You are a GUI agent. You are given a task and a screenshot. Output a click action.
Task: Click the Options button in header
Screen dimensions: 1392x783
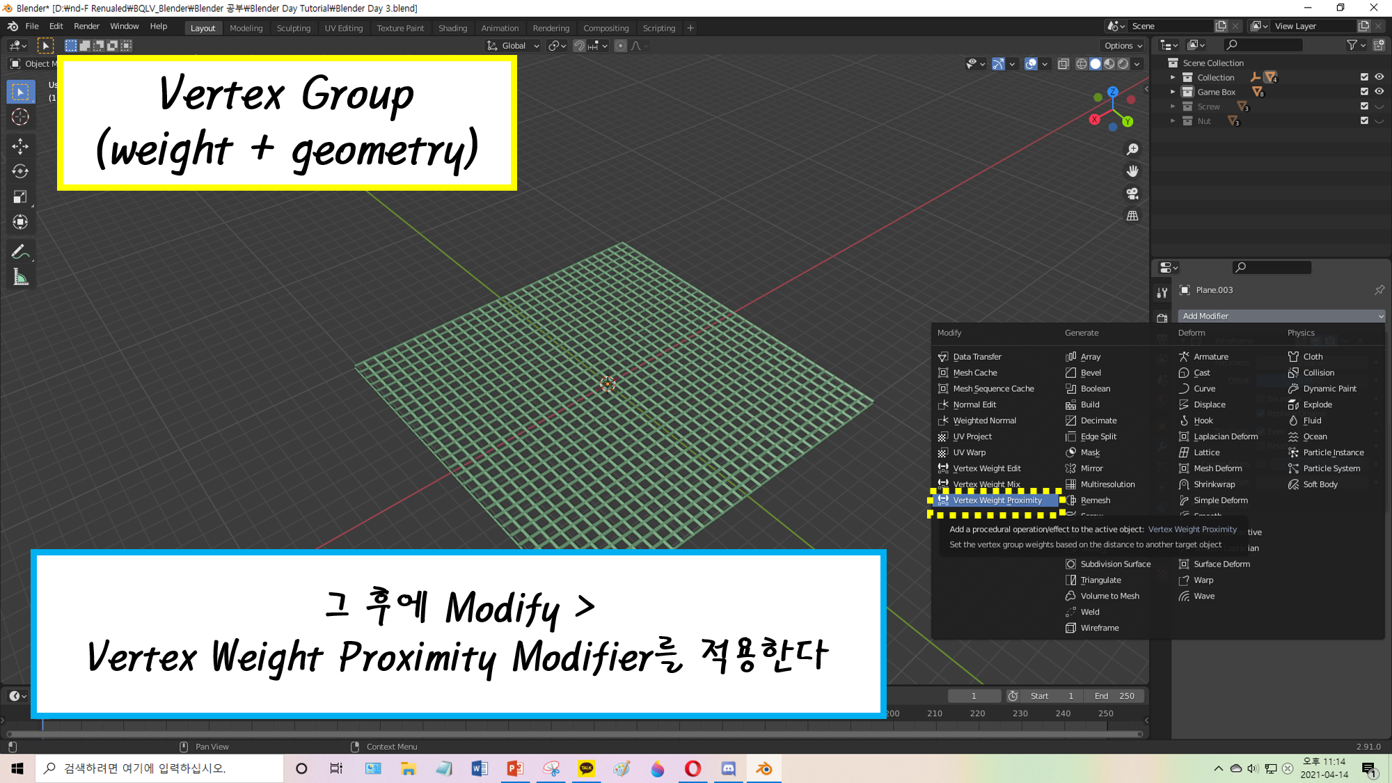[1123, 46]
